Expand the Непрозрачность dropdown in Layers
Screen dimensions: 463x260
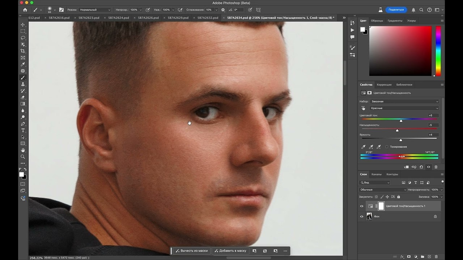pos(442,190)
